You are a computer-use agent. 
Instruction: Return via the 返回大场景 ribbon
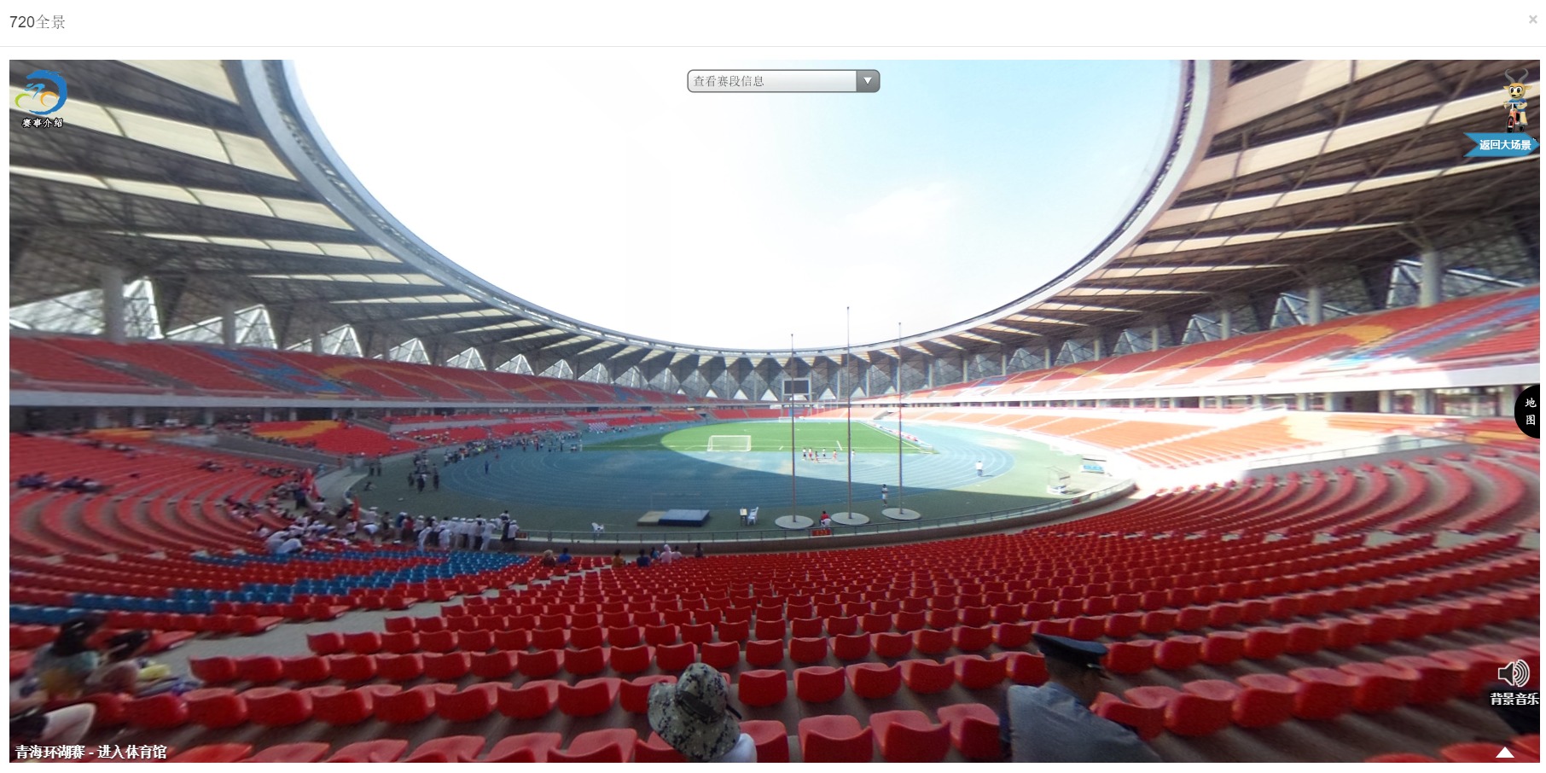coord(1502,145)
